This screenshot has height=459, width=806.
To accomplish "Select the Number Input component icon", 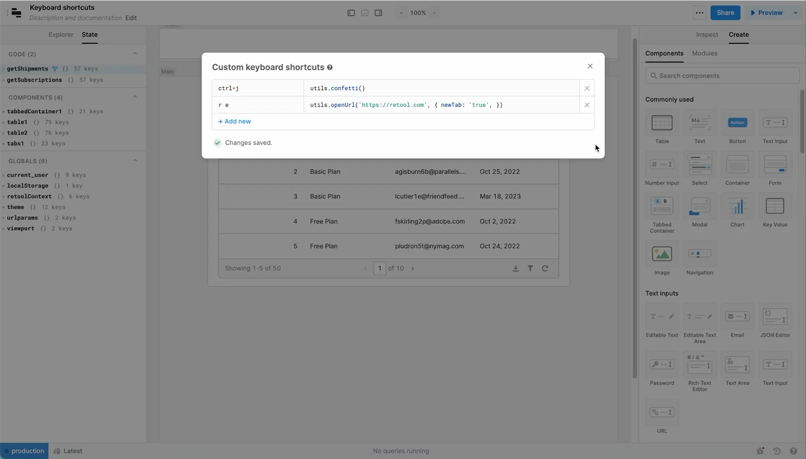I will coord(662,165).
